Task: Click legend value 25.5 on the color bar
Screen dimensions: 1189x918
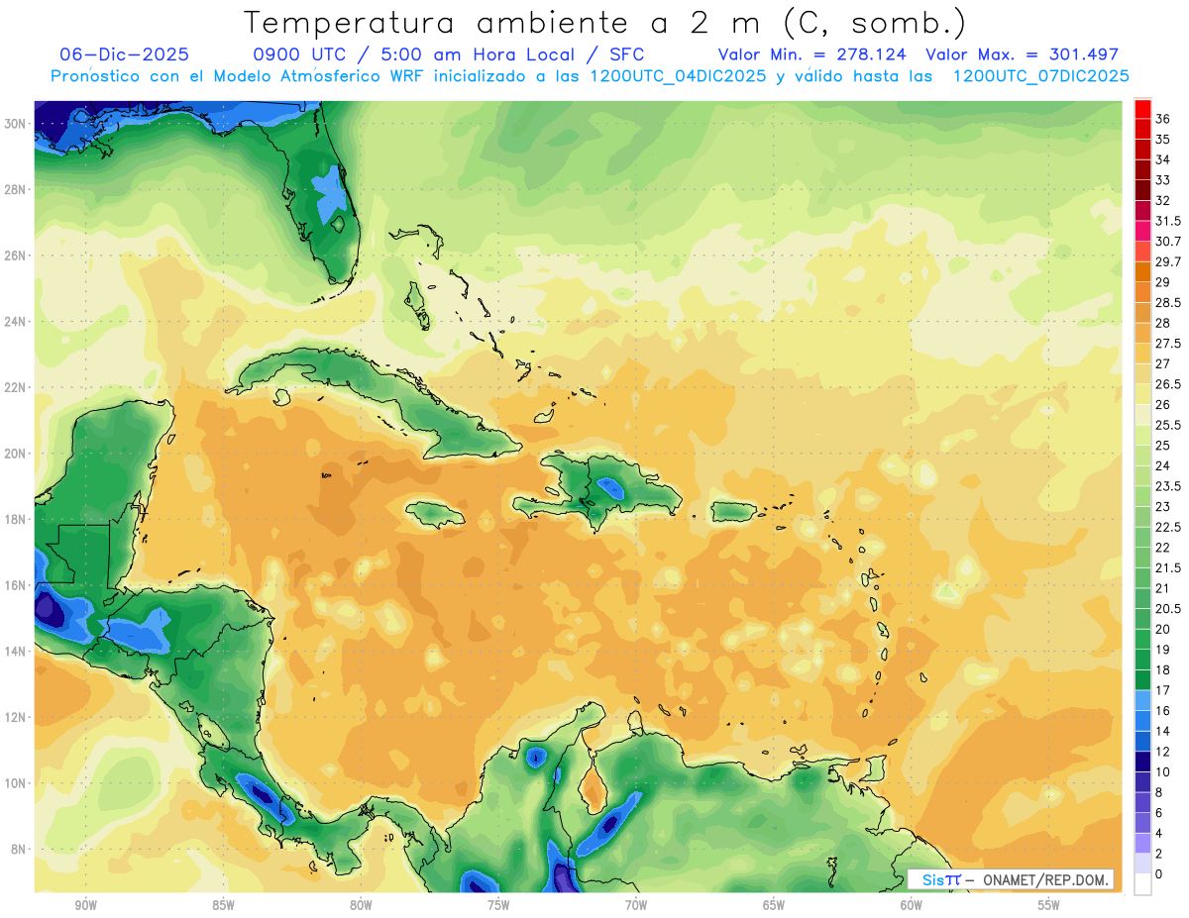Action: (1169, 425)
